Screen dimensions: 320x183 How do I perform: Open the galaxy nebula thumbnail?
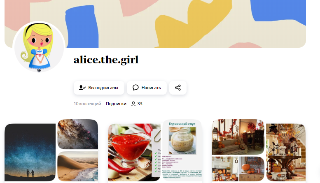coord(78,134)
